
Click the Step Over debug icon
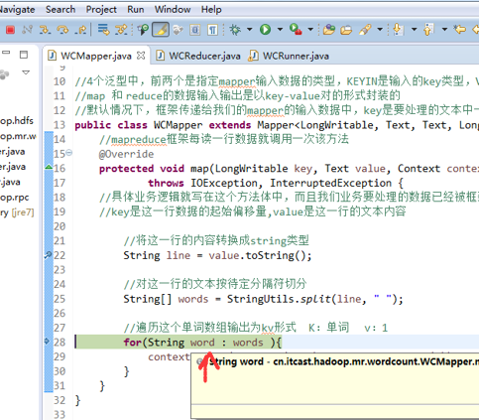[x=62, y=30]
